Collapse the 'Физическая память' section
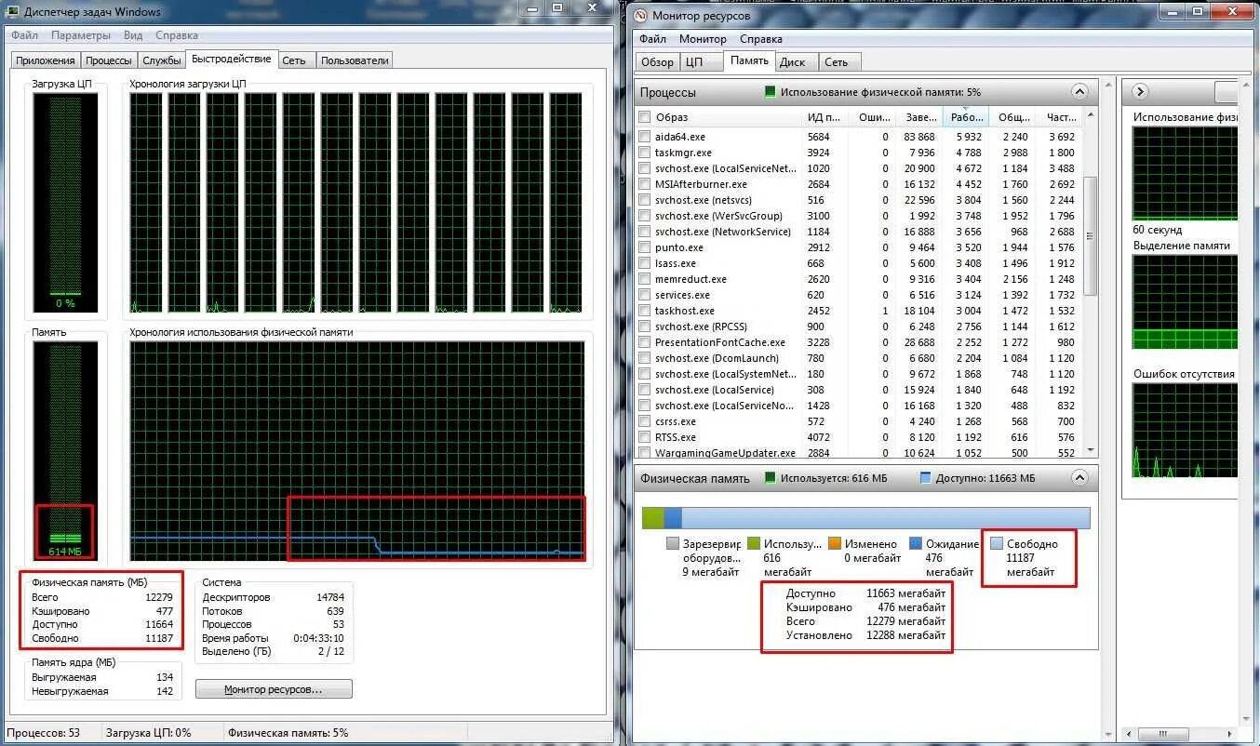Viewport: 1260px width, 746px height. tap(1079, 478)
